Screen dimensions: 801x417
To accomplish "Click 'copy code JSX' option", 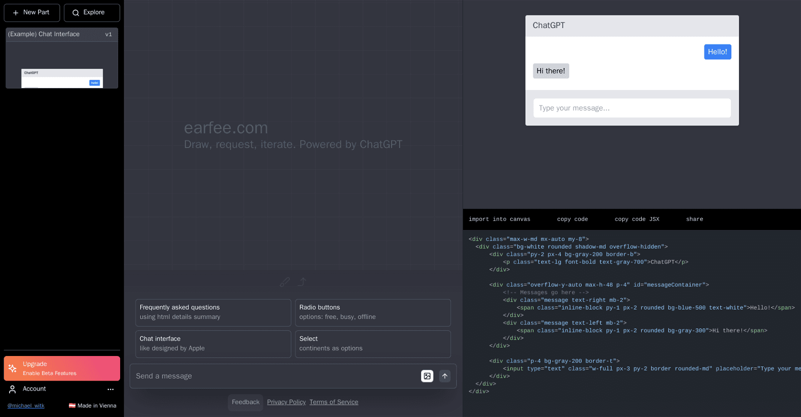I will [x=637, y=219].
